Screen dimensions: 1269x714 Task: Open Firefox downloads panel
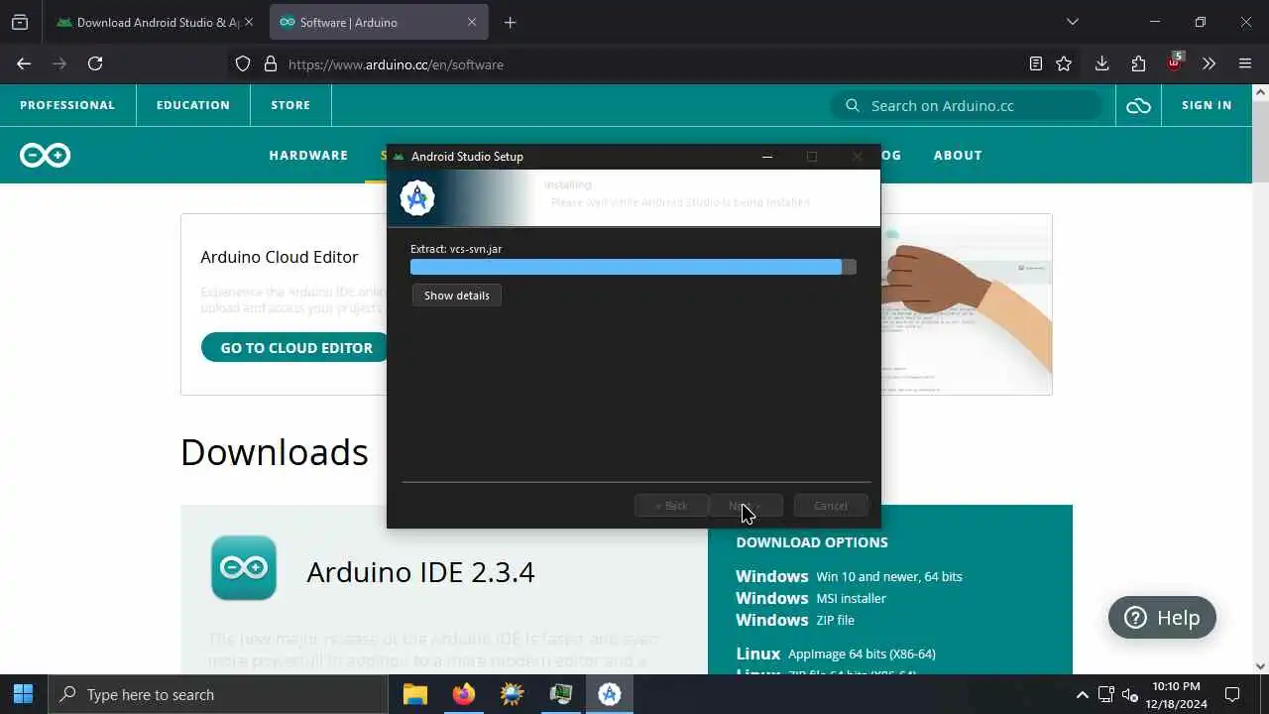pos(1101,63)
